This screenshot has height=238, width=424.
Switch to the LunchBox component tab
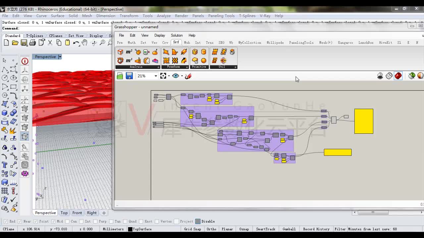(366, 43)
